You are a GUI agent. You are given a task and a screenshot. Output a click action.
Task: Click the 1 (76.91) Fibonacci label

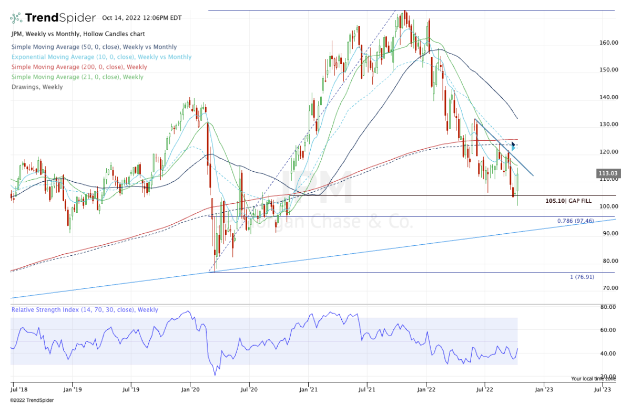click(x=582, y=276)
